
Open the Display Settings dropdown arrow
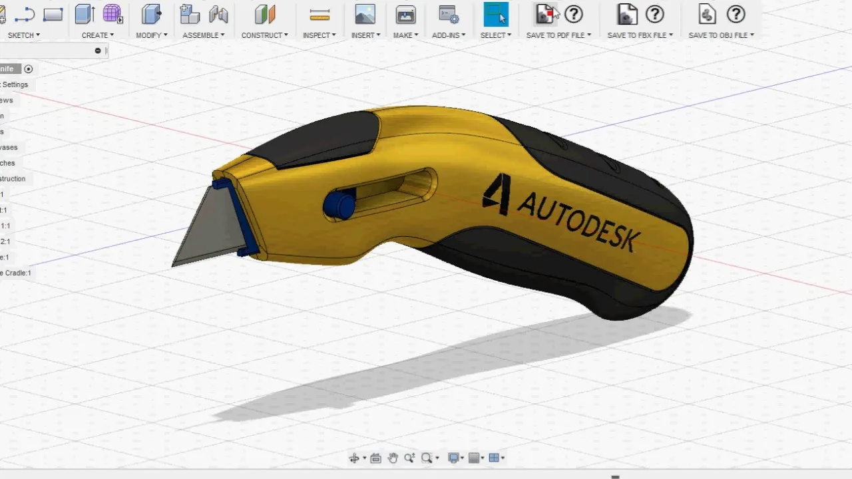(463, 458)
